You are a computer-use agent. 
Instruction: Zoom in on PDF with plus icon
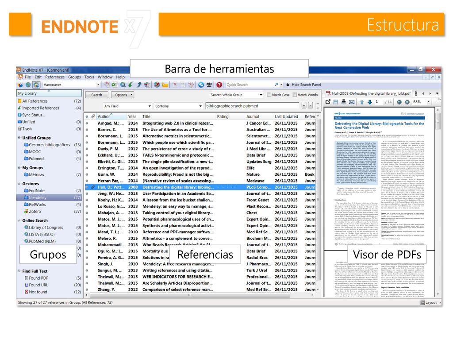pyautogui.click(x=407, y=102)
